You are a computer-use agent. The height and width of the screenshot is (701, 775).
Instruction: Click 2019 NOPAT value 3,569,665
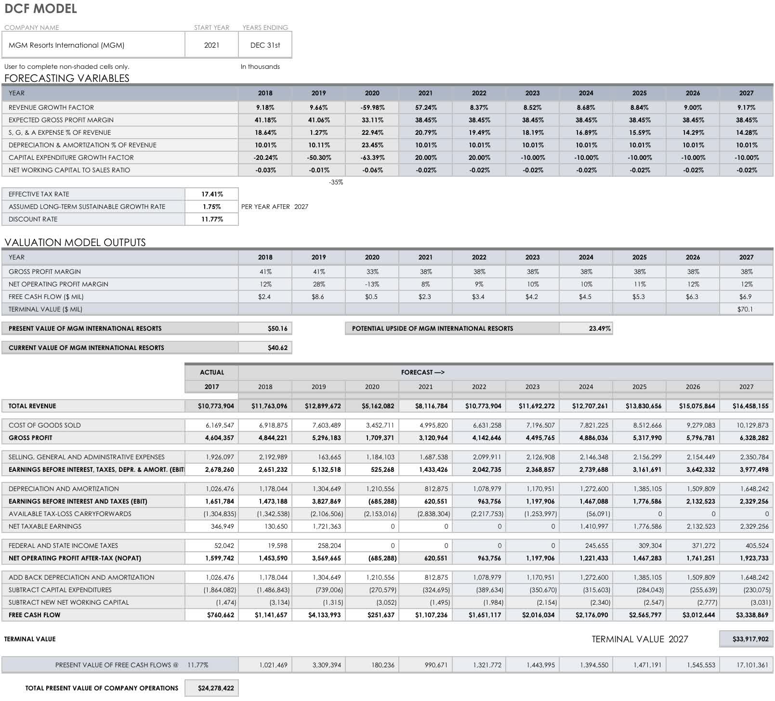[318, 558]
